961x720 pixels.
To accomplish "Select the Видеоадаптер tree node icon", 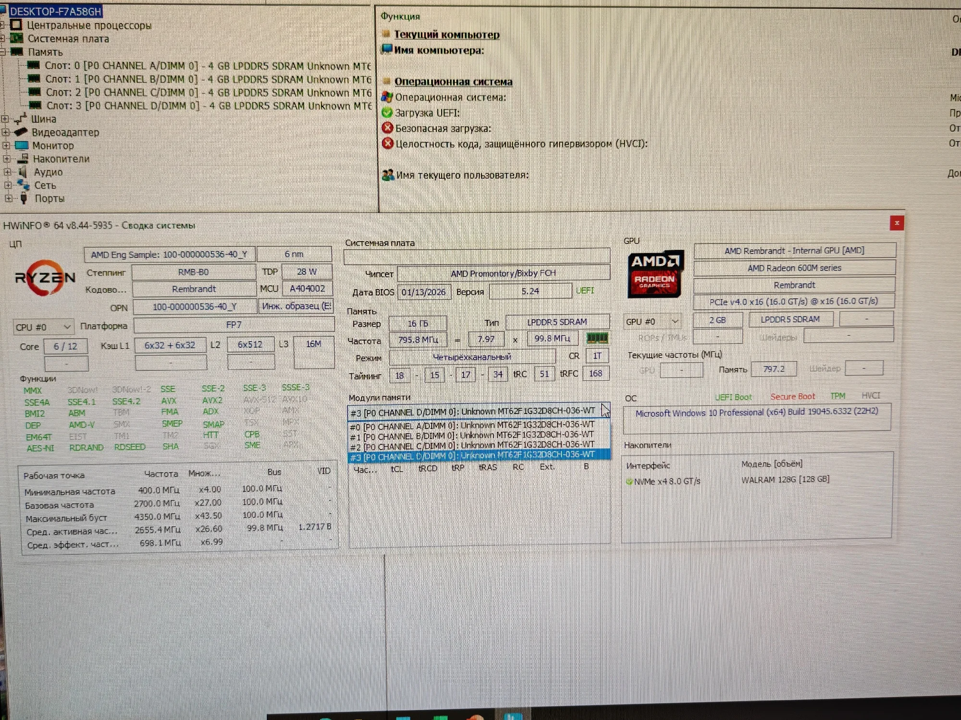I will [x=21, y=132].
